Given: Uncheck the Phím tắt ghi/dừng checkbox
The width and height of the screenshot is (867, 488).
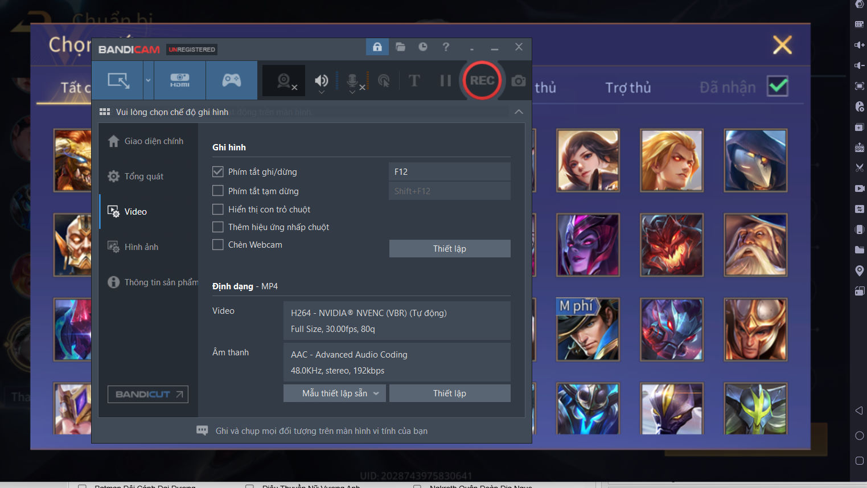Looking at the screenshot, I should tap(217, 171).
